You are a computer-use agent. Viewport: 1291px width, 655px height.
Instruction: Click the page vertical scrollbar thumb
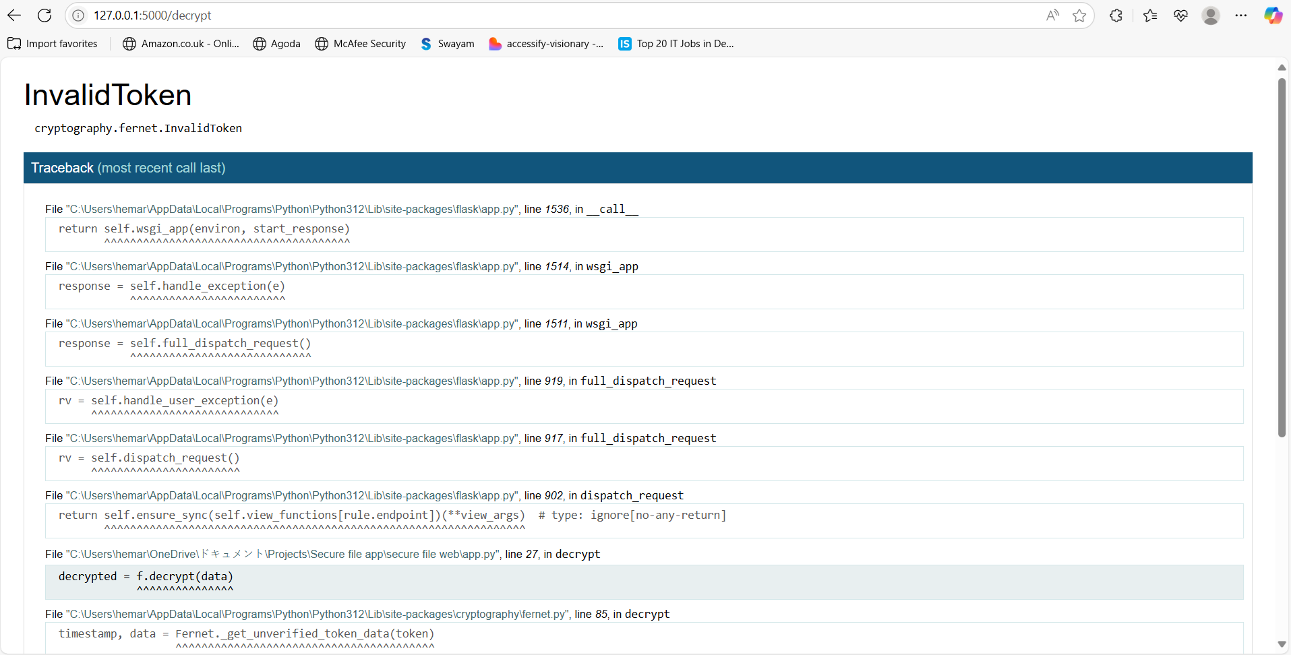click(1282, 256)
